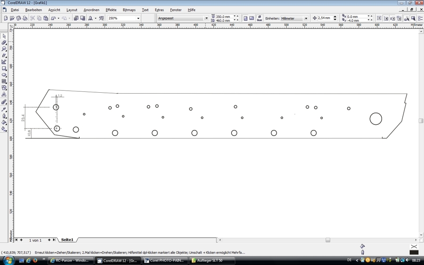Switch page to portrait orientation
Screen dimensions: 424x265
point(245,18)
